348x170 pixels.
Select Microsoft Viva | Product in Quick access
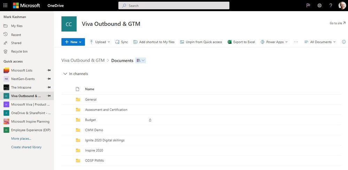pyautogui.click(x=30, y=105)
